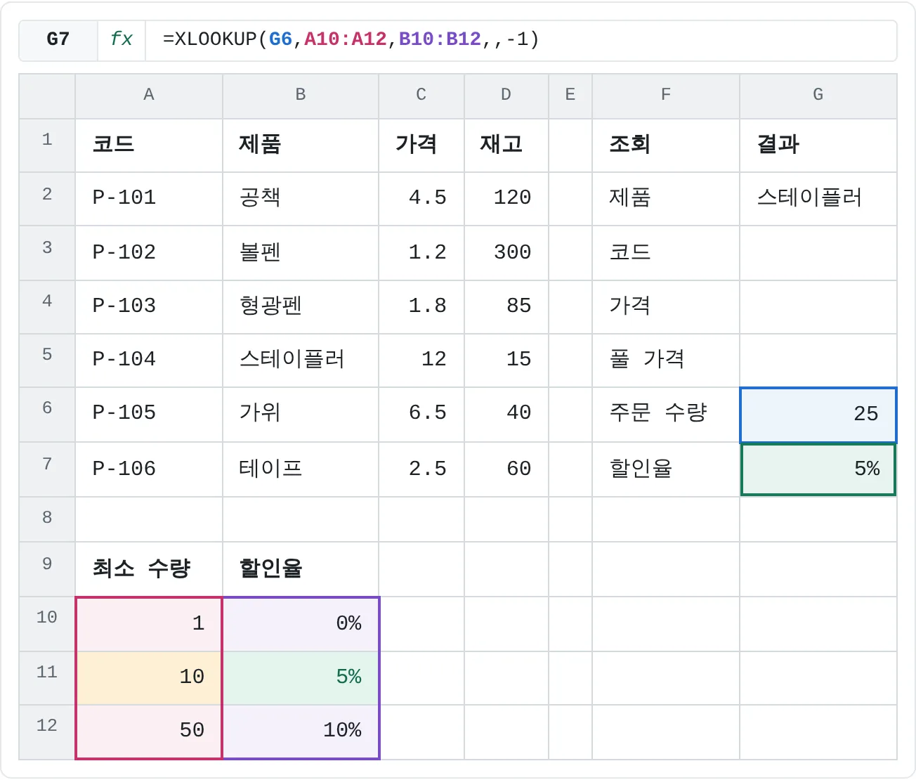Click the 10% discount cell
The width and height of the screenshot is (916, 780).
pyautogui.click(x=301, y=732)
